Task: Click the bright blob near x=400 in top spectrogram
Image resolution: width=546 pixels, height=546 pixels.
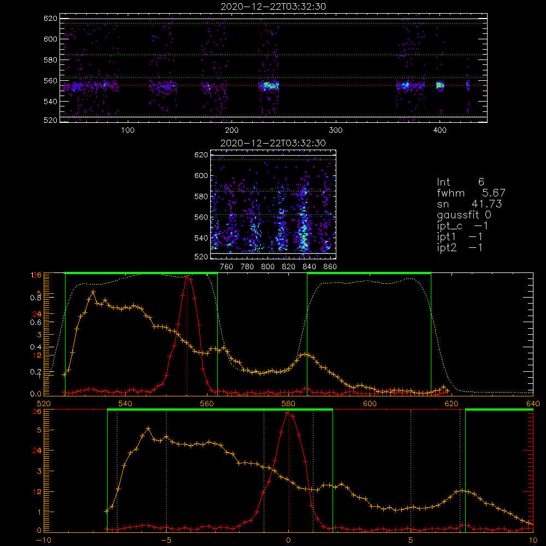Action: 440,85
